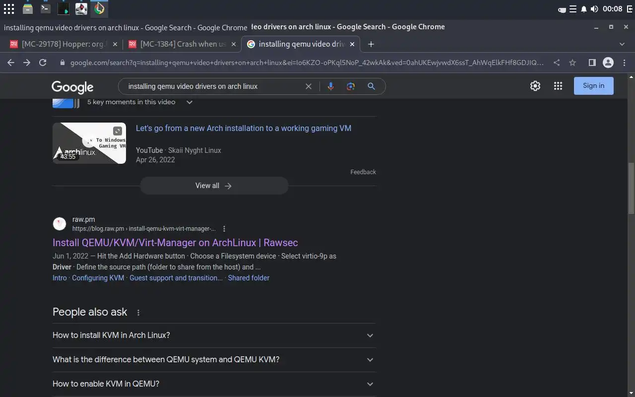Image resolution: width=635 pixels, height=397 pixels.
Task: Click the View all videos button
Action: [x=214, y=186]
